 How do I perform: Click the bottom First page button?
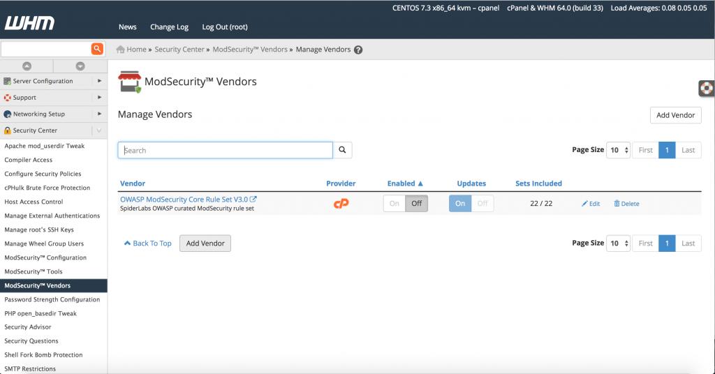(x=646, y=244)
